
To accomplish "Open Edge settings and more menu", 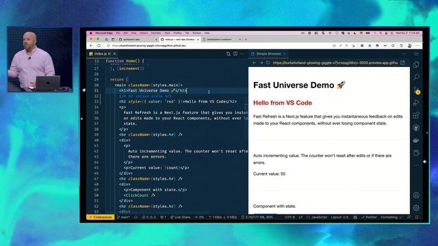I will pyautogui.click(x=418, y=46).
